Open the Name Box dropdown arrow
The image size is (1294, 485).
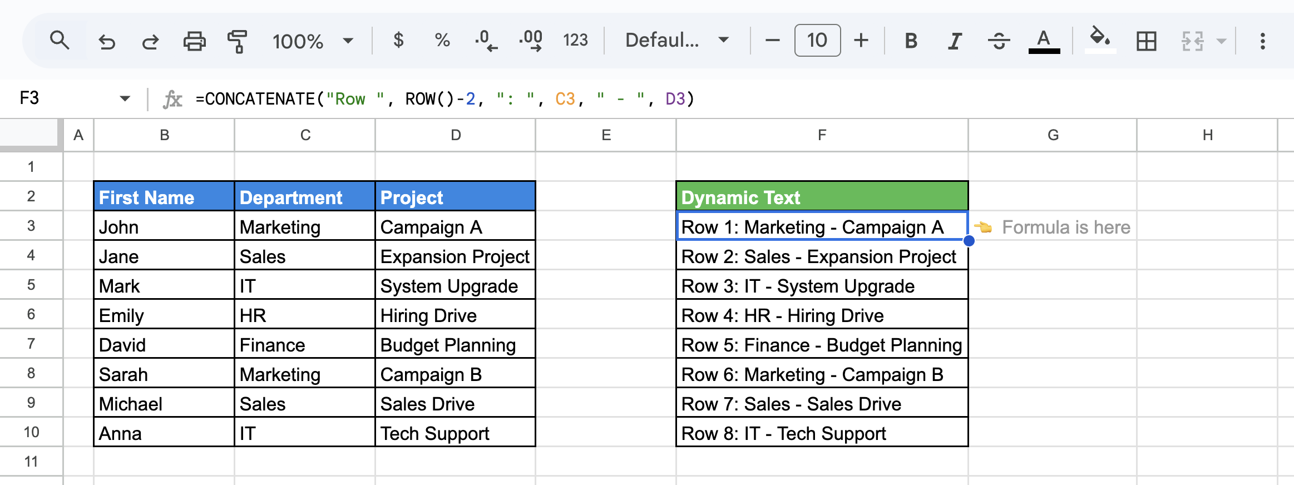[x=125, y=99]
